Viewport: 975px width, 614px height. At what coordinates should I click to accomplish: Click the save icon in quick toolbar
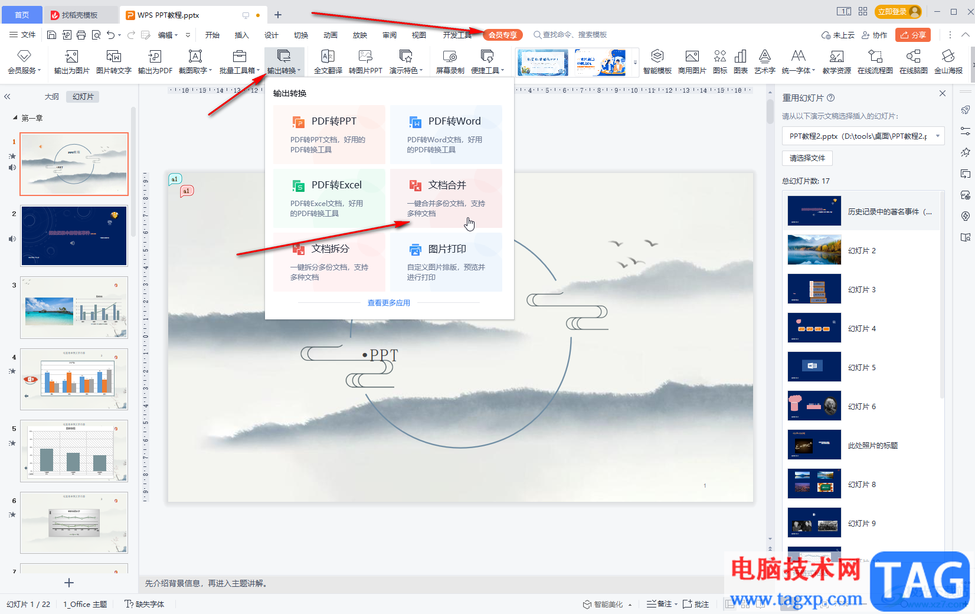[x=51, y=35]
